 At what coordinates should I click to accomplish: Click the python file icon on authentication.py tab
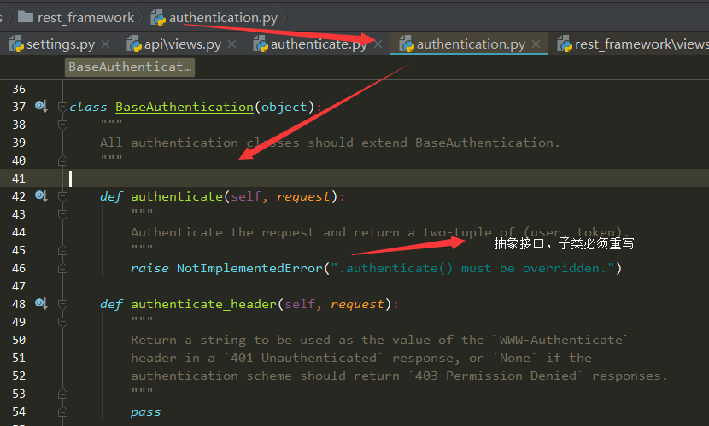407,44
